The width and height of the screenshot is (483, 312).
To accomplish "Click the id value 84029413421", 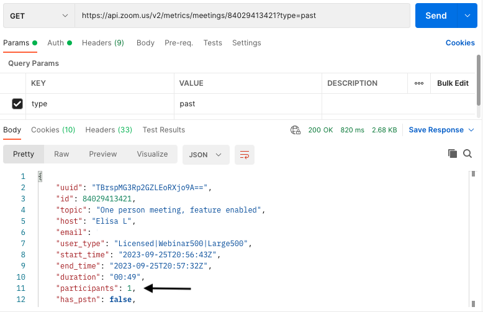I will click(107, 199).
